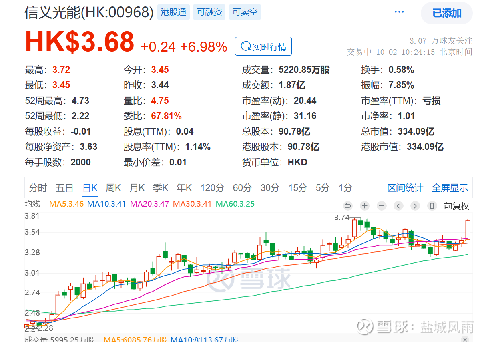The height and width of the screenshot is (342, 488).
Task: Select the 30分 chart tab
Action: tap(270, 188)
